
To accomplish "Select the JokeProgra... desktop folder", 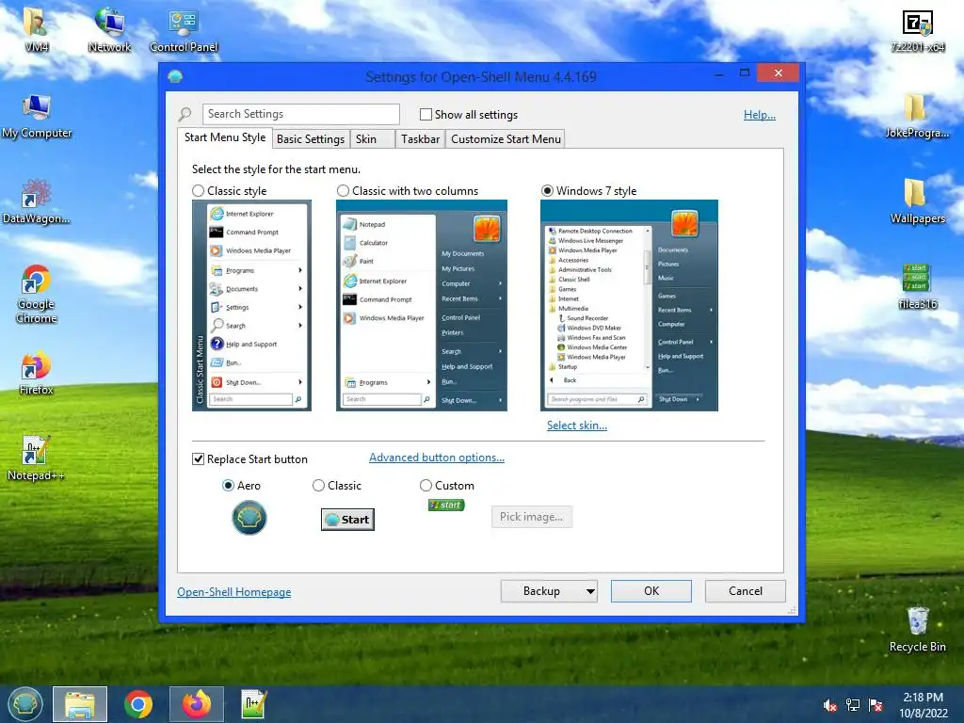I will pos(917,116).
